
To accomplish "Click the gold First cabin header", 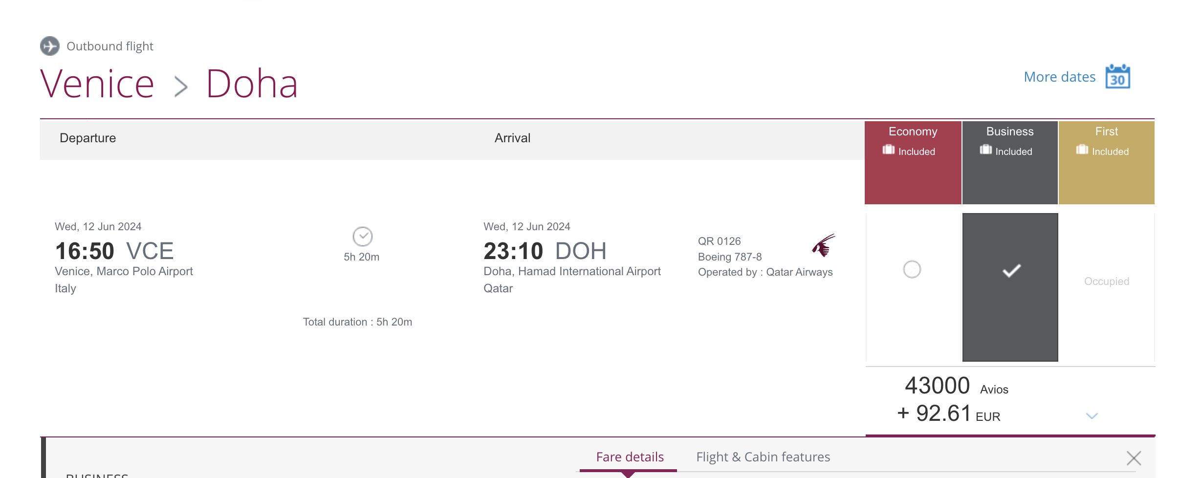I will 1107,163.
